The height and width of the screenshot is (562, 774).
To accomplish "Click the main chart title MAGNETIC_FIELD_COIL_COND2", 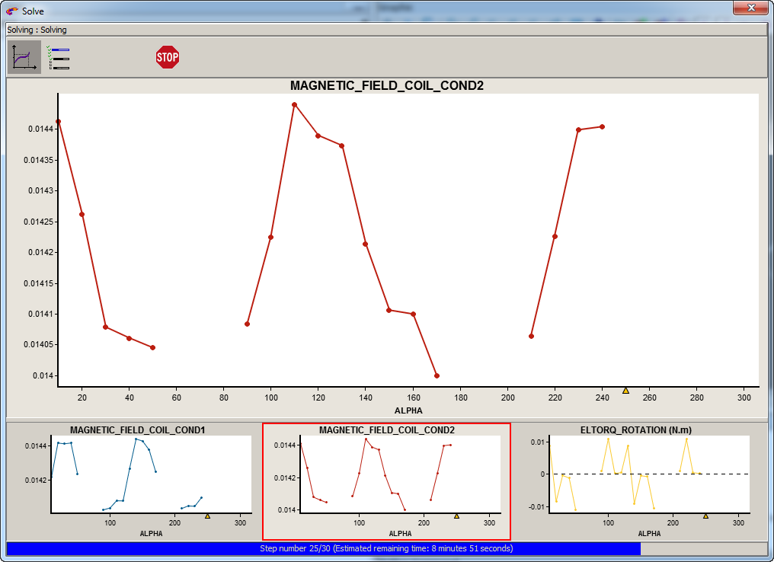I will coord(386,86).
